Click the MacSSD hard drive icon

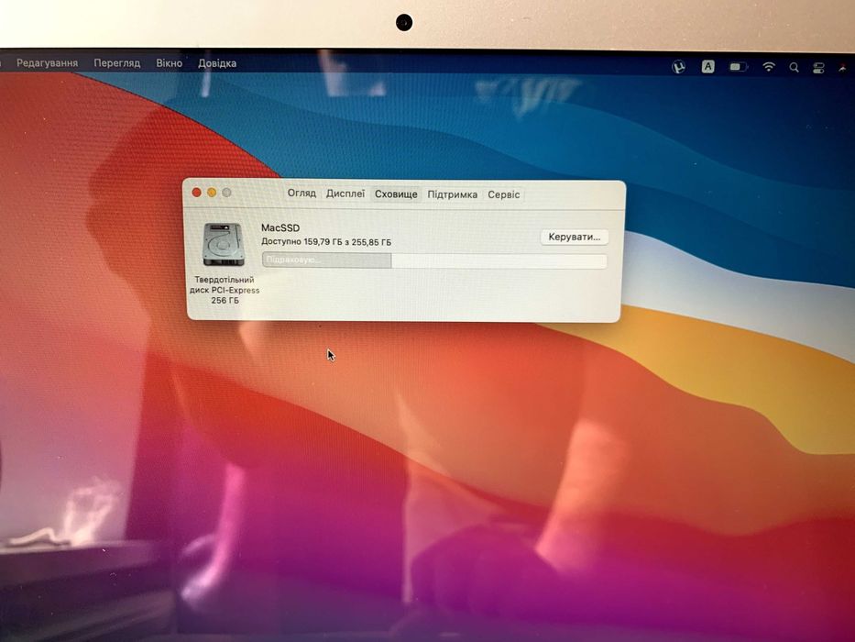[x=223, y=245]
